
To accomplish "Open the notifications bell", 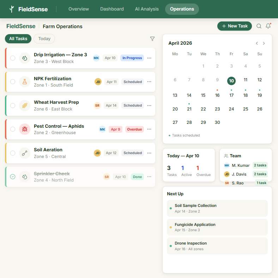I will tap(268, 26).
